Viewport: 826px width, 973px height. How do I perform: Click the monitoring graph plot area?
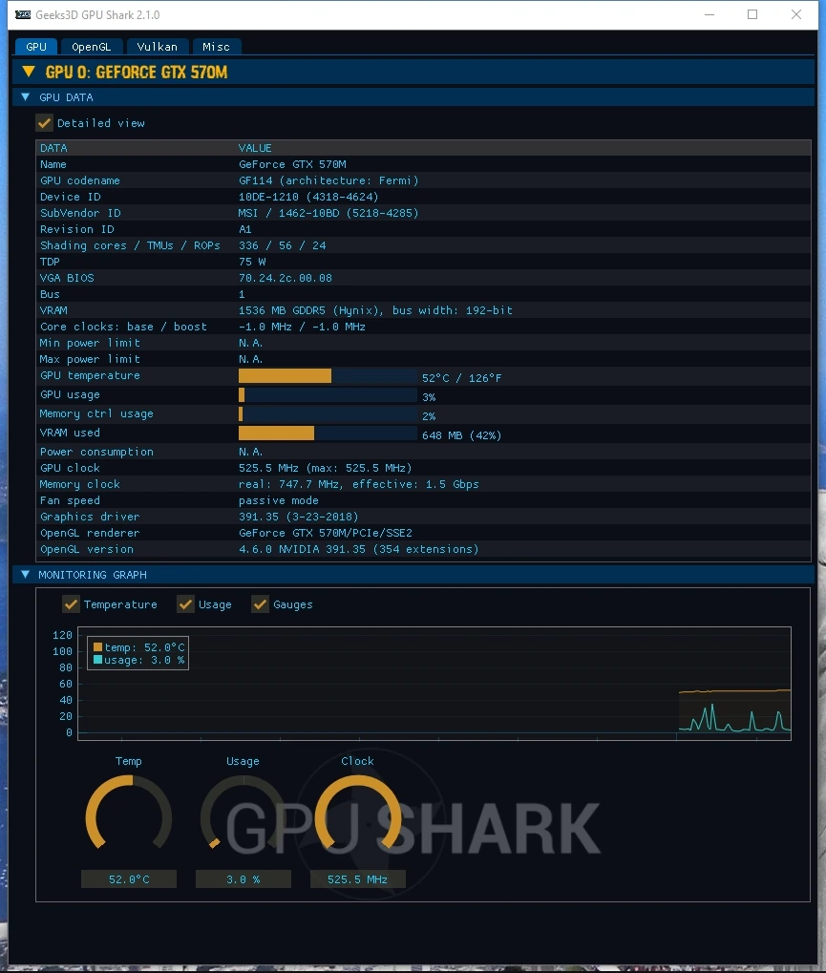434,683
